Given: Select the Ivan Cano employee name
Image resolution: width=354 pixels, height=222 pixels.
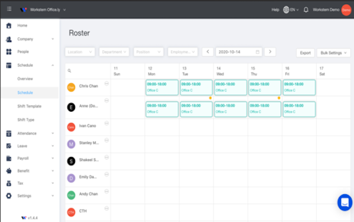Looking at the screenshot, I should [87, 126].
